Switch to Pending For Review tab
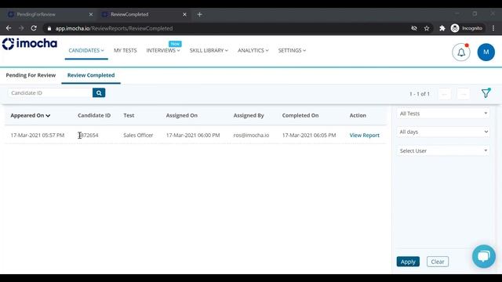The height and width of the screenshot is (282, 502). coord(31,75)
